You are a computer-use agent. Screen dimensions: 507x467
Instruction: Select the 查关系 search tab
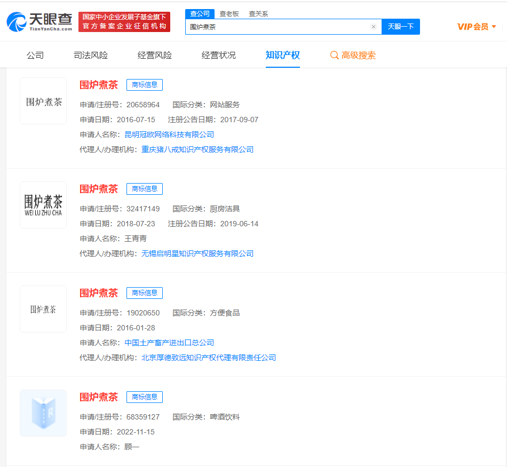tap(258, 14)
